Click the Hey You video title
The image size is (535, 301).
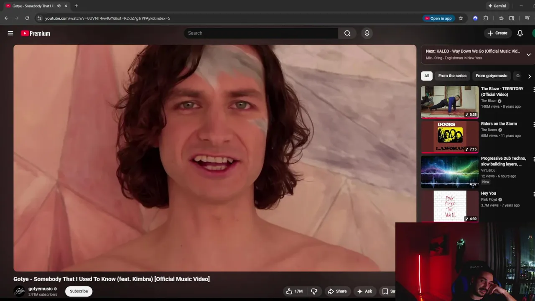[x=488, y=194]
